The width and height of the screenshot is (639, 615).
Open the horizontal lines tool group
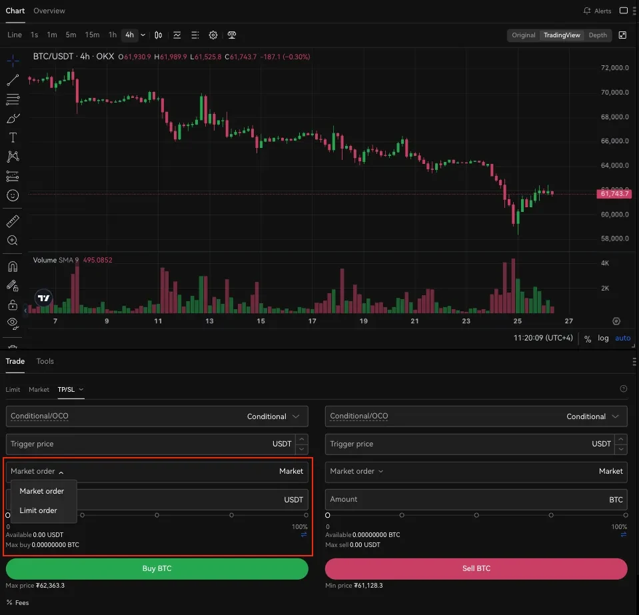[x=13, y=99]
